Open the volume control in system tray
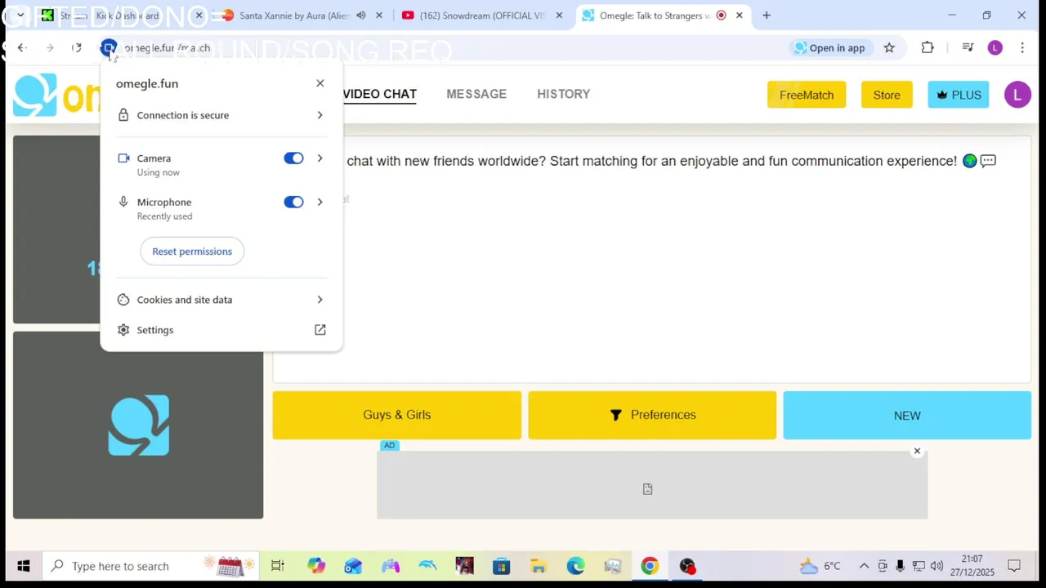 pyautogui.click(x=936, y=566)
